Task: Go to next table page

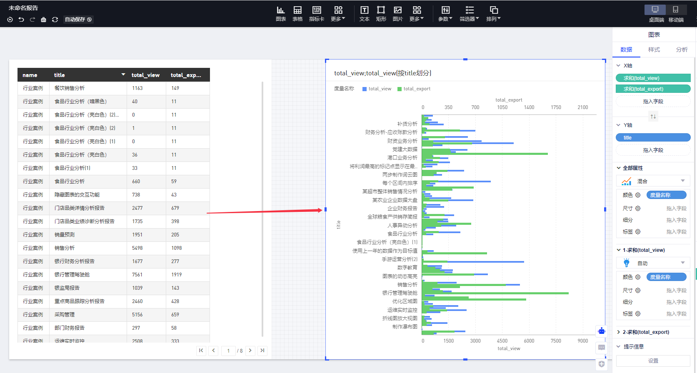Action: point(250,351)
